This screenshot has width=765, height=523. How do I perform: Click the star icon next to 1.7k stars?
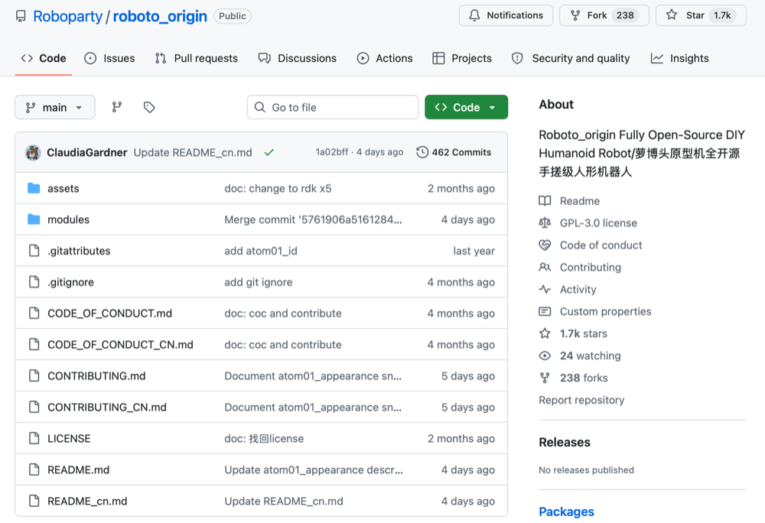click(x=545, y=333)
